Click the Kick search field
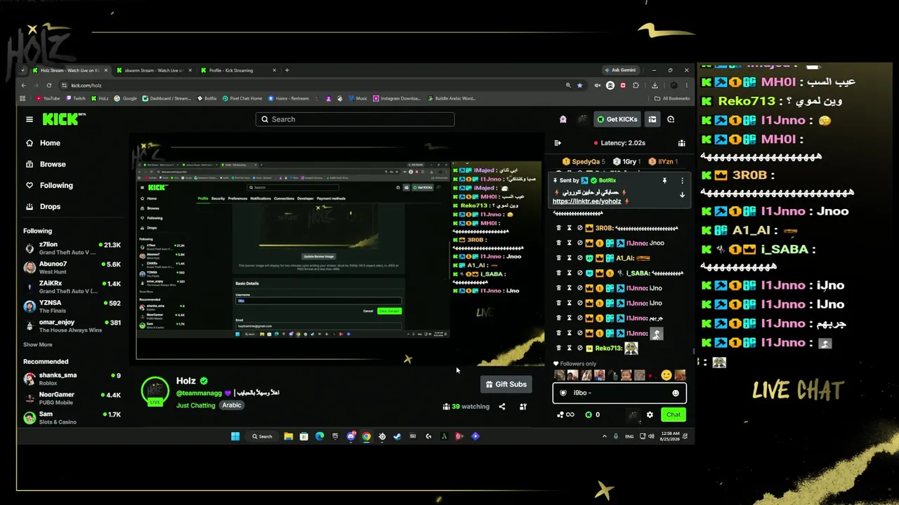This screenshot has width=899, height=505. [355, 119]
